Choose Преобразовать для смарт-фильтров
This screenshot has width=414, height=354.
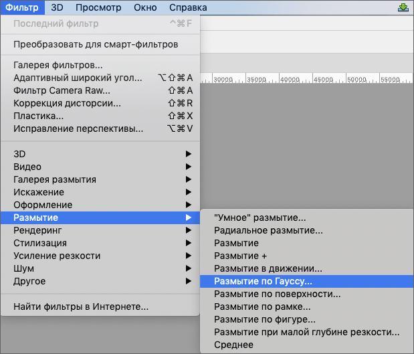100,44
